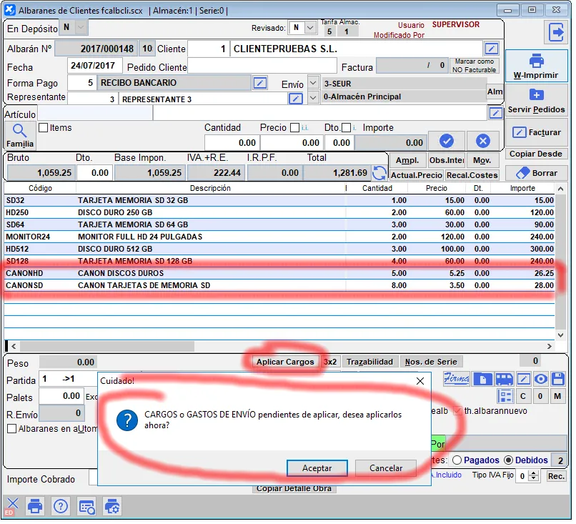Enable the Albaranes en automático checkbox
Image resolution: width=576 pixels, height=524 pixels.
click(12, 429)
